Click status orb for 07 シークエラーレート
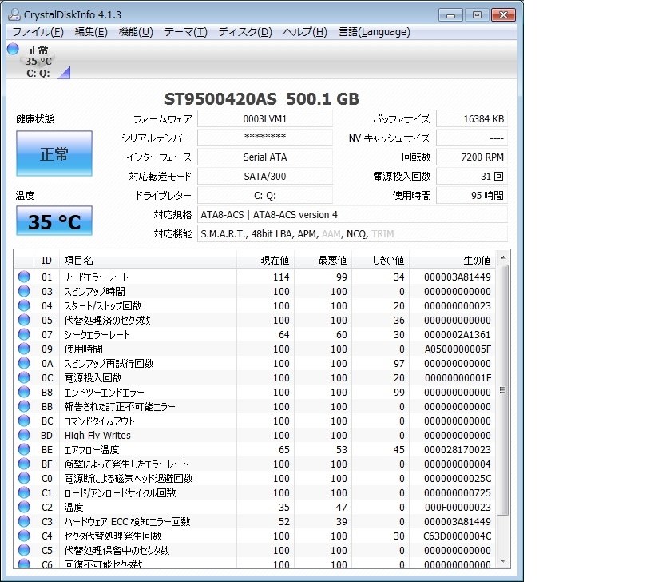The image size is (654, 582). 24,334
